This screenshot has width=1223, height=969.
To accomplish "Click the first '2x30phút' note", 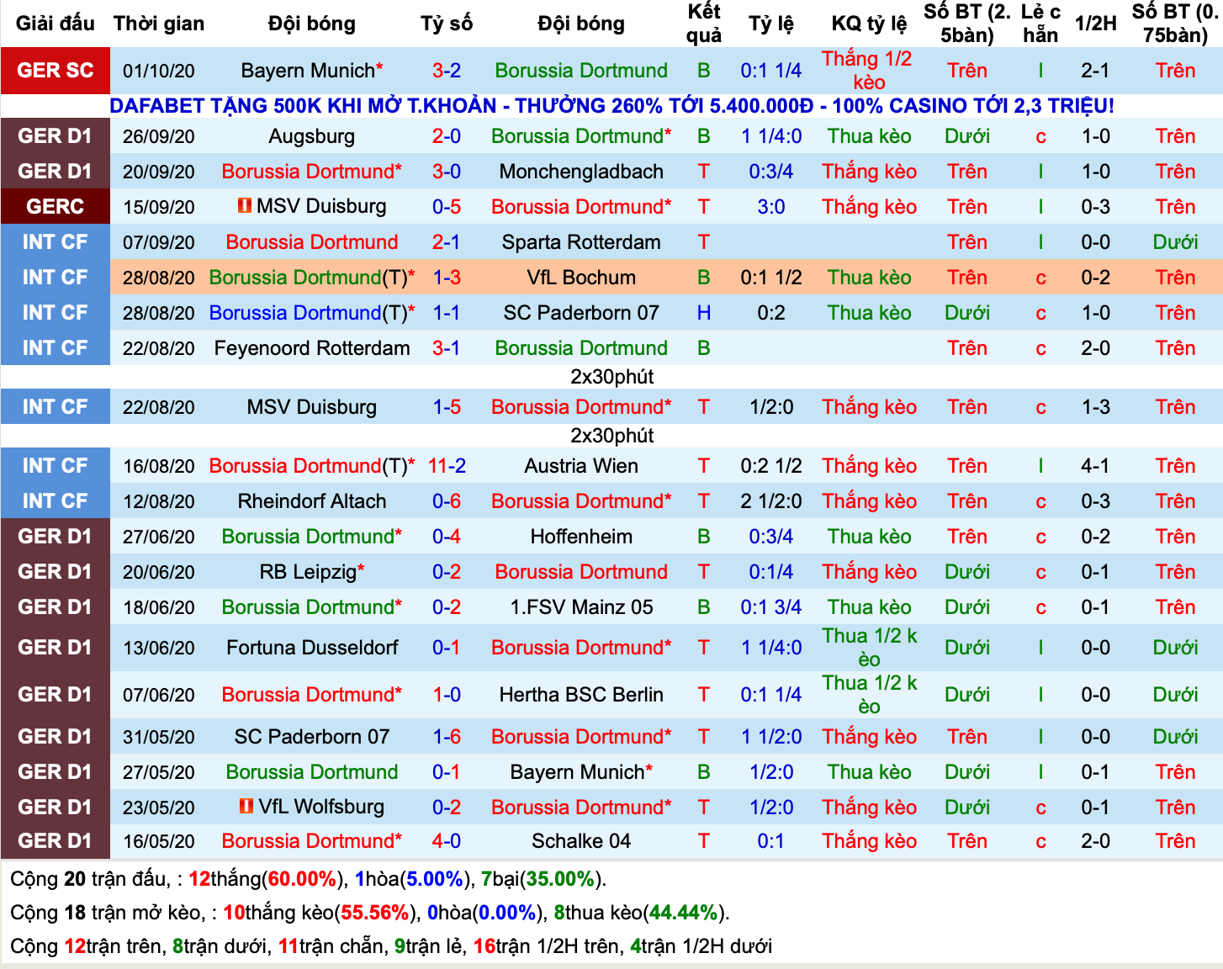I will pos(611,377).
